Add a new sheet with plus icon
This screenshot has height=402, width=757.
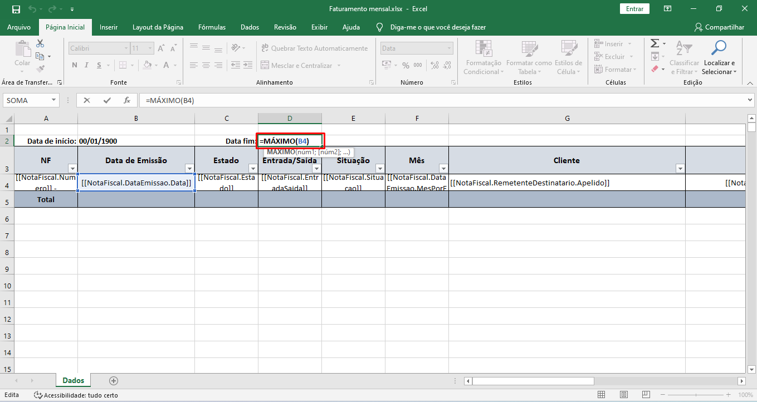[x=114, y=381]
